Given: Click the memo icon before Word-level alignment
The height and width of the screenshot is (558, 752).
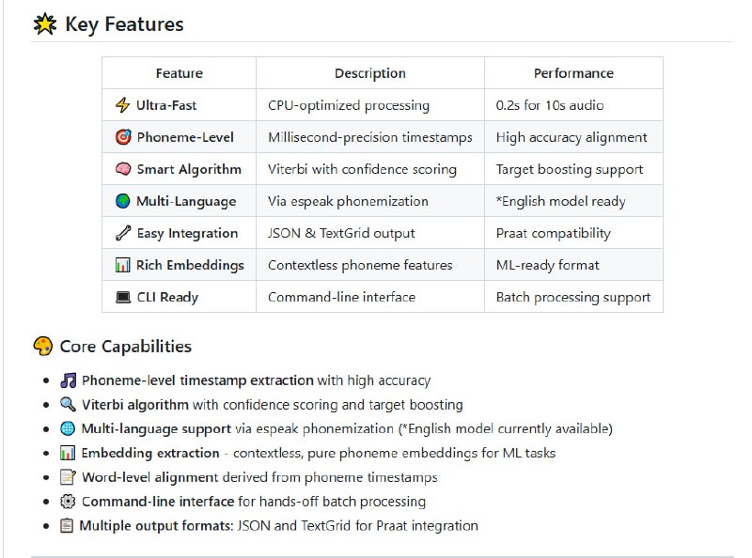Looking at the screenshot, I should 68,477.
